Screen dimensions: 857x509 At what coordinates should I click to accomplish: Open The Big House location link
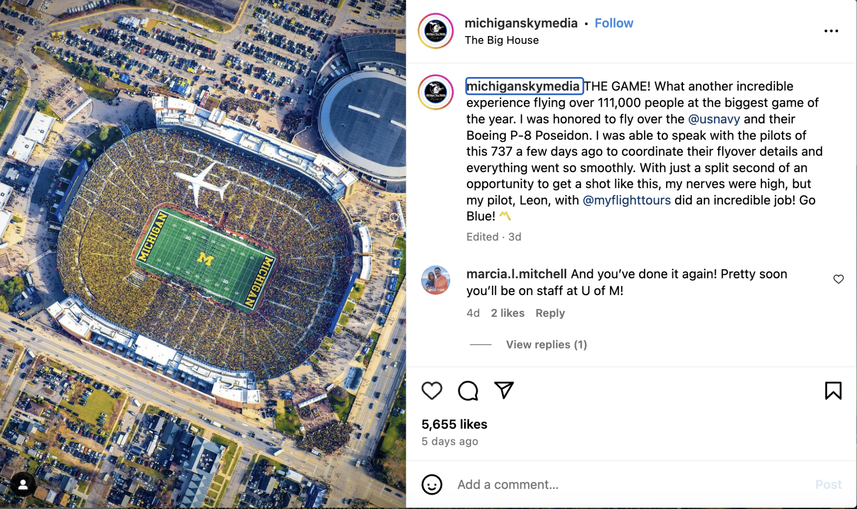coord(502,40)
